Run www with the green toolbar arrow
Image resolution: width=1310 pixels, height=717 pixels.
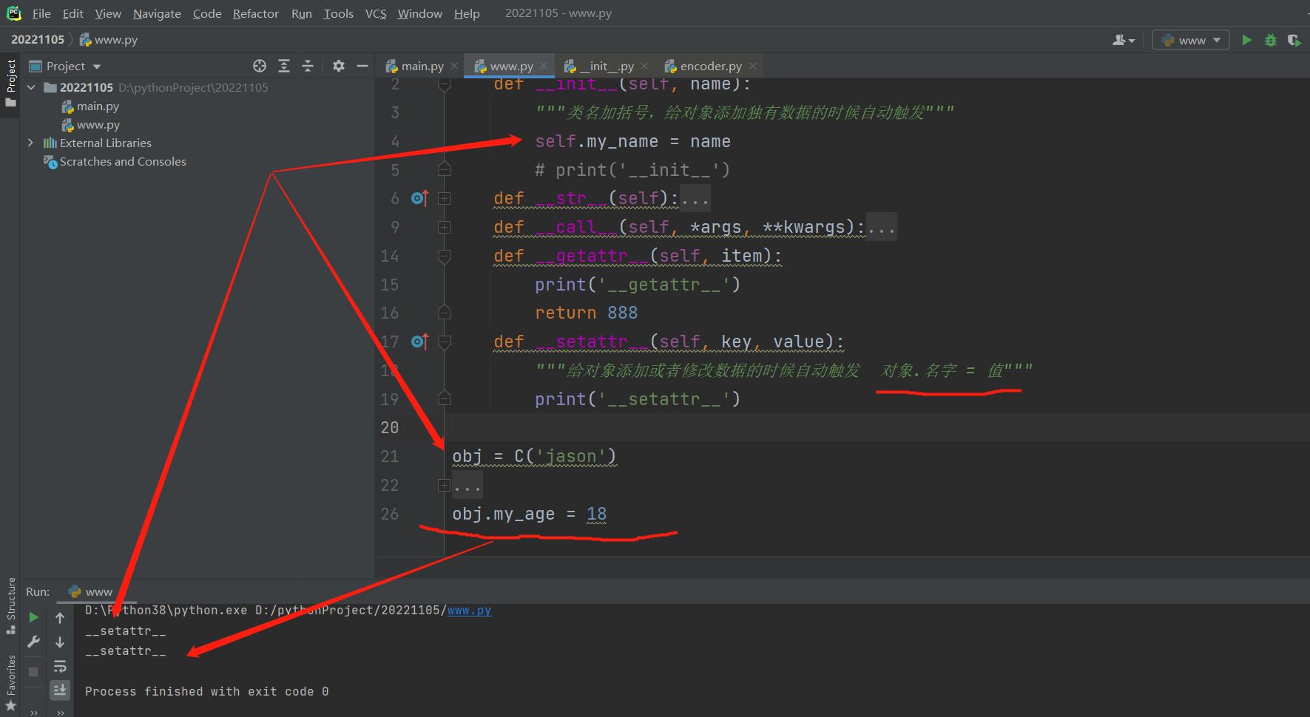pyautogui.click(x=1247, y=40)
